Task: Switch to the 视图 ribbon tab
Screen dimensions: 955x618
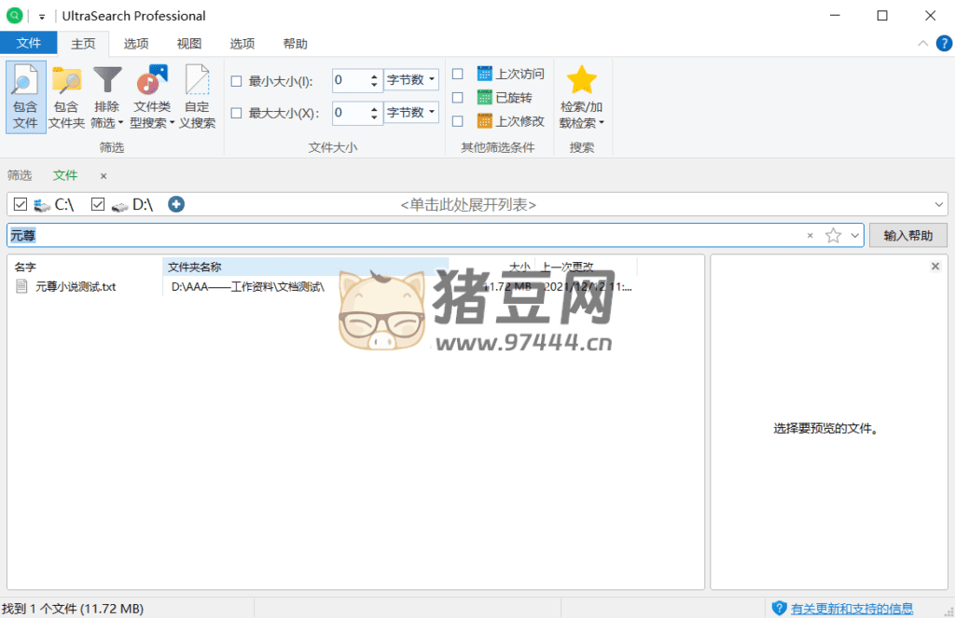Action: pyautogui.click(x=188, y=44)
